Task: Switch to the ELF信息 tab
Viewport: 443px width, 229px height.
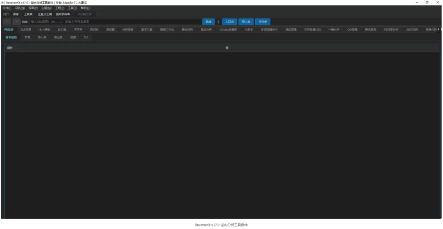Action: pos(26,30)
